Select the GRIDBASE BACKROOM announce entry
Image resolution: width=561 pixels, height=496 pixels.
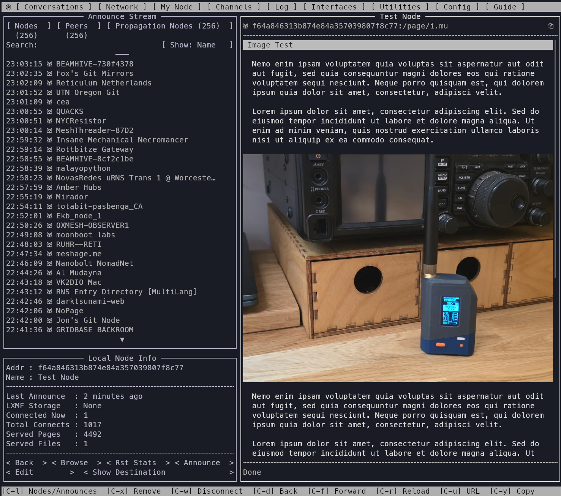[70, 330]
